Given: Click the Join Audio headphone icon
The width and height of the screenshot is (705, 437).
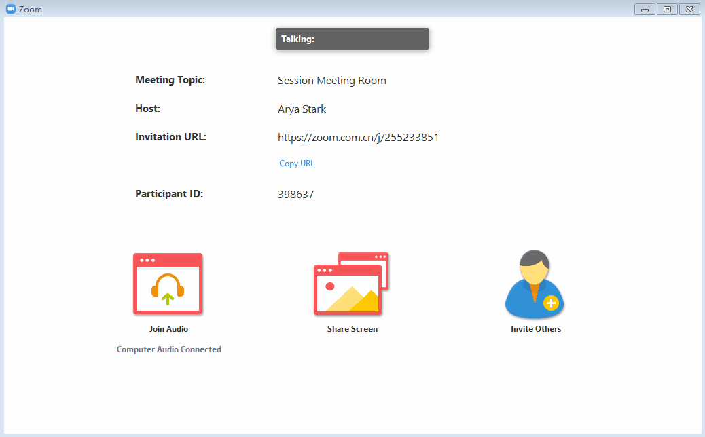Looking at the screenshot, I should coord(168,284).
